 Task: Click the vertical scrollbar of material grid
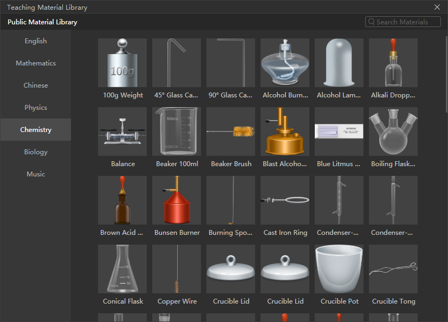(x=446, y=74)
